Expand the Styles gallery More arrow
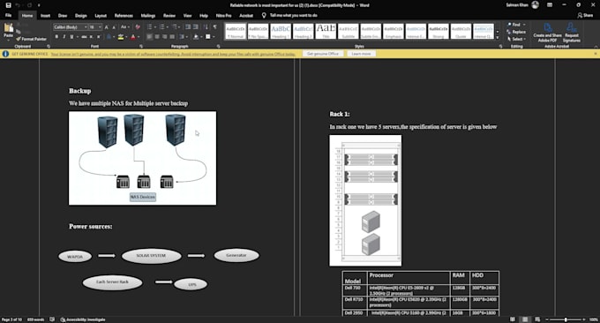The width and height of the screenshot is (600, 323). click(497, 37)
